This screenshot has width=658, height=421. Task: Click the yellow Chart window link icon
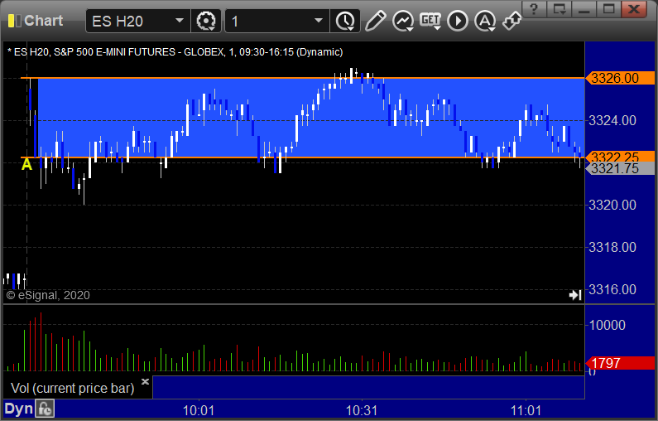tap(15, 21)
